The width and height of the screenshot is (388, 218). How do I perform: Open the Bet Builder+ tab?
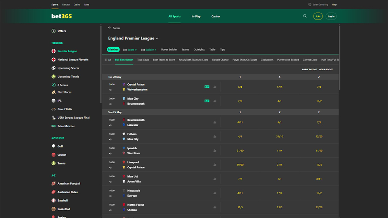(x=149, y=50)
